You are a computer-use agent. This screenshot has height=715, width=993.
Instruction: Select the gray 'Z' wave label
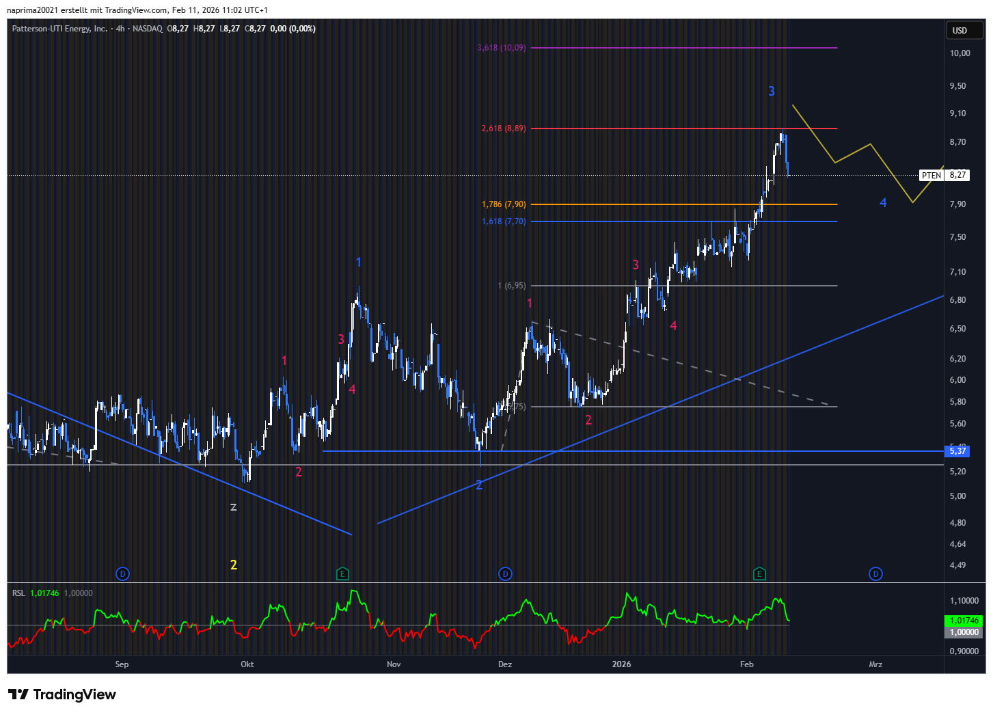pos(234,507)
